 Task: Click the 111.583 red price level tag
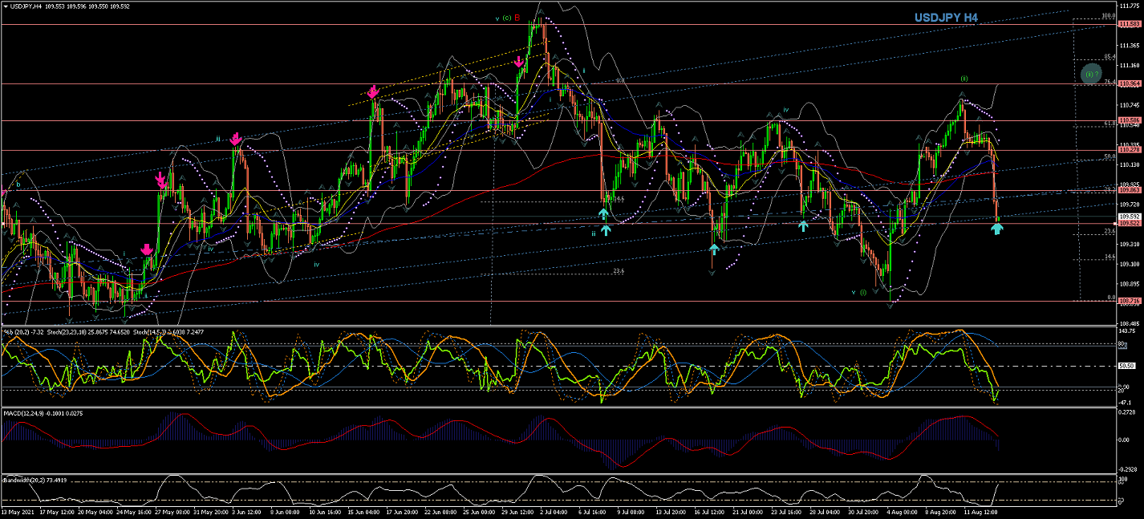tap(1130, 25)
